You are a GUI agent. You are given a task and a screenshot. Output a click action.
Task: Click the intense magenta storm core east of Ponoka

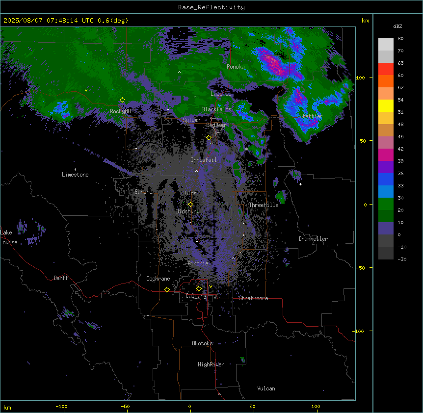(273, 64)
